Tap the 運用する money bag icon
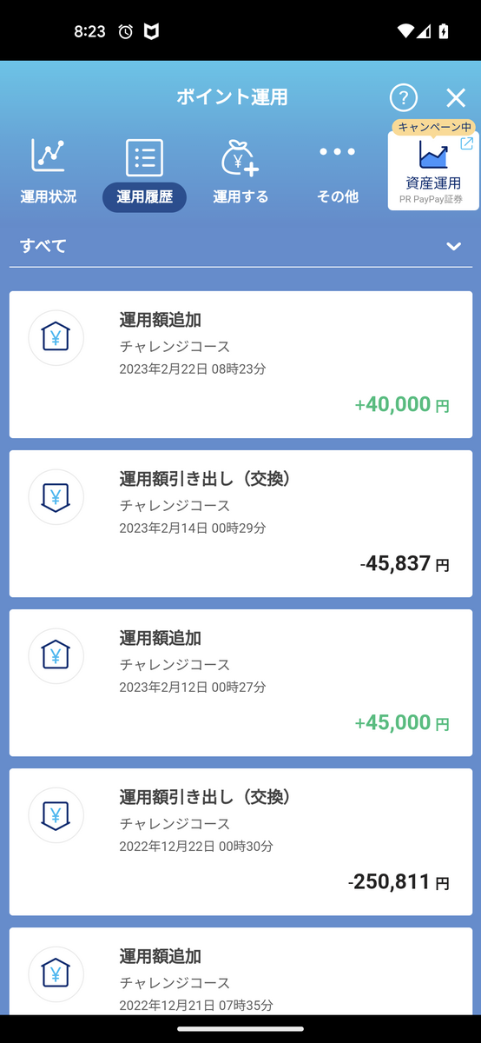Viewport: 481px width, 1043px height. pyautogui.click(x=240, y=157)
